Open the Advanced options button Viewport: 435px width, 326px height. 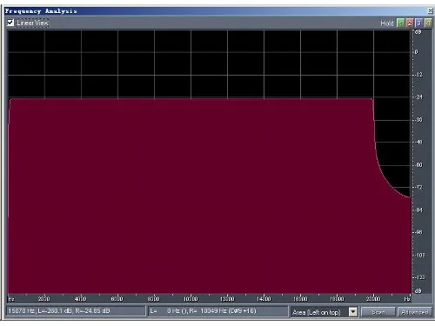point(415,312)
